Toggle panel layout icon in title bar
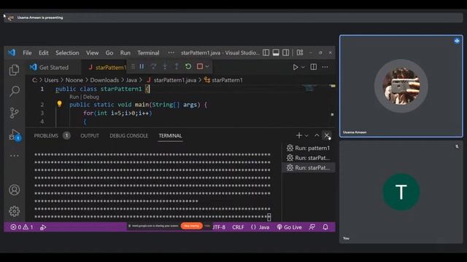 click(x=276, y=53)
